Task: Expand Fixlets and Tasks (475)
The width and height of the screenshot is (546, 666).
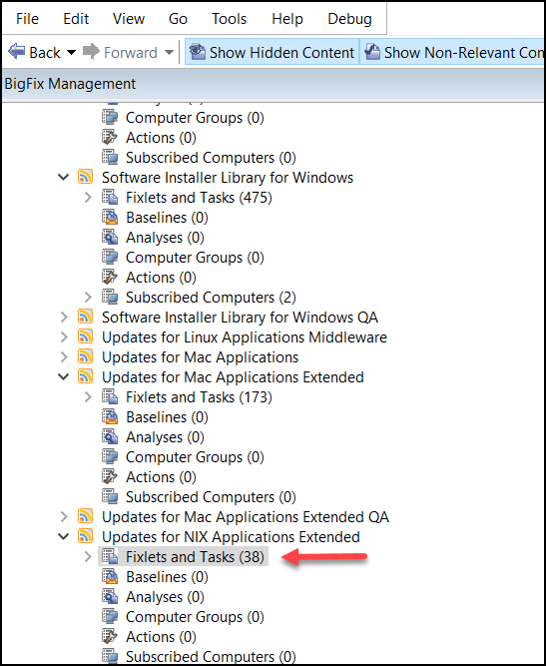Action: [x=88, y=197]
